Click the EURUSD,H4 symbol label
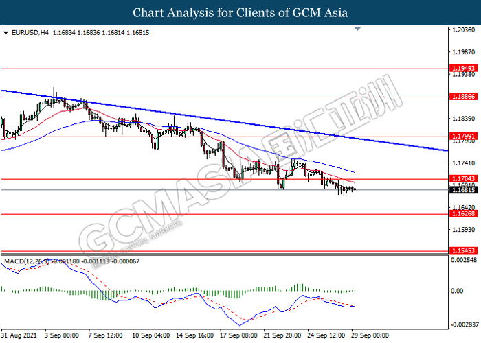 (30, 32)
